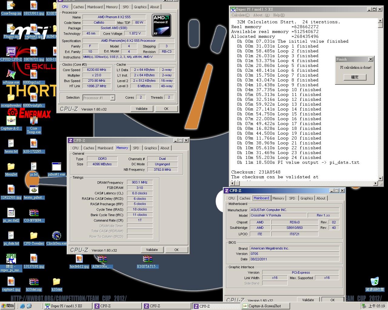Click the Super PI scroll up arrow

[x=380, y=21]
